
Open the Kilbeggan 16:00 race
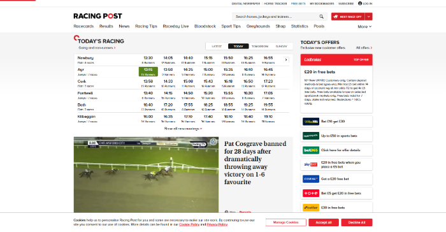pos(148,119)
